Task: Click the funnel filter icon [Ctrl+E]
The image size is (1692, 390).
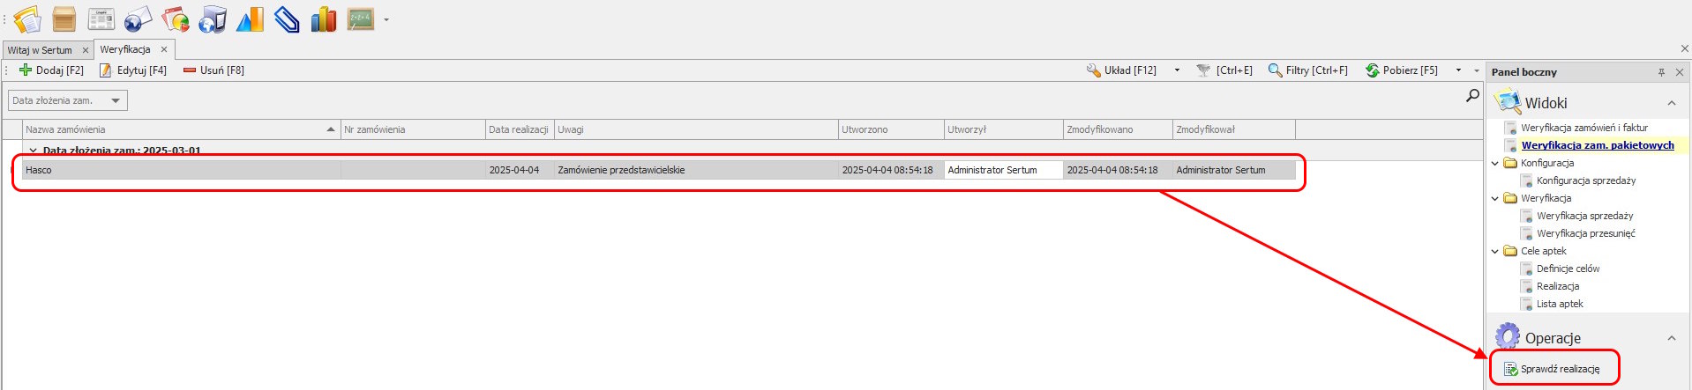Action: click(1203, 70)
